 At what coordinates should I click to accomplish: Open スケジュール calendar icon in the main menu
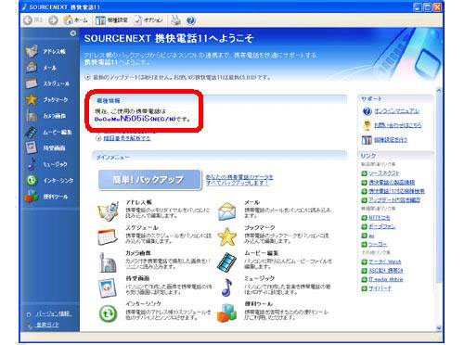(108, 237)
